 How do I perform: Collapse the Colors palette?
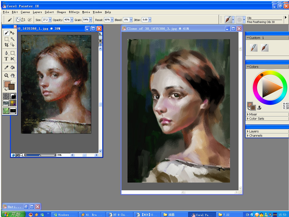pyautogui.click(x=248, y=66)
